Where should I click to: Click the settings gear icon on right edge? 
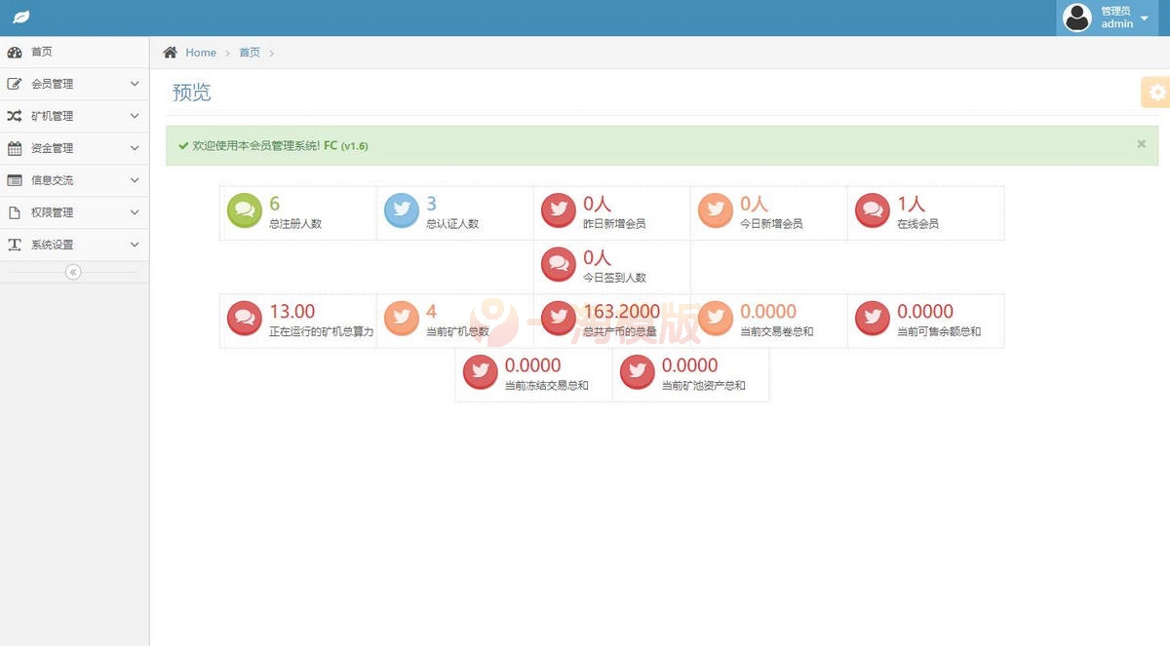click(x=1156, y=93)
